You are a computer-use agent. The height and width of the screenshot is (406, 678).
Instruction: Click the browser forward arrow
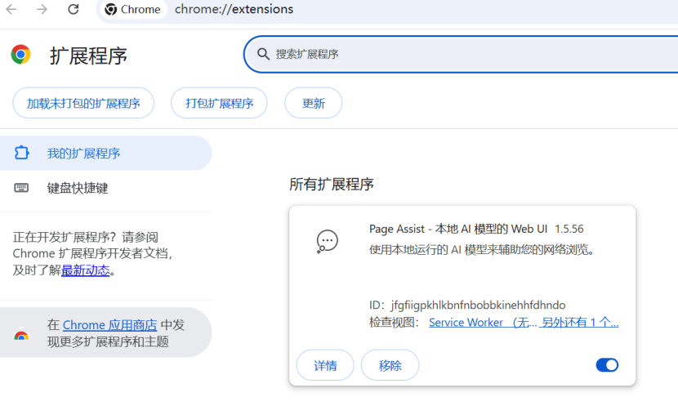(x=42, y=9)
